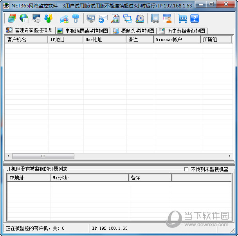Sort by upper table IP地址 column header
Viewport: 238px width, 236px height.
tap(66, 39)
